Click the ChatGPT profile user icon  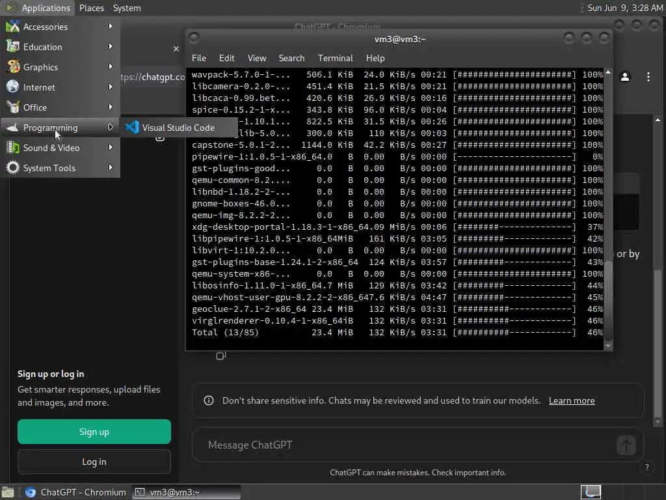(625, 77)
